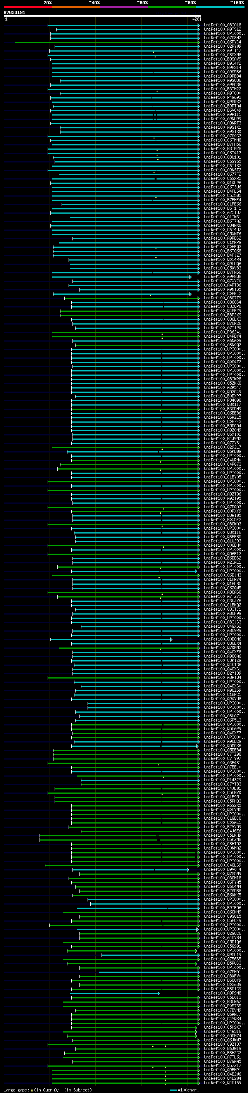Select label UniRef100_B4PBY4

[222, 337]
